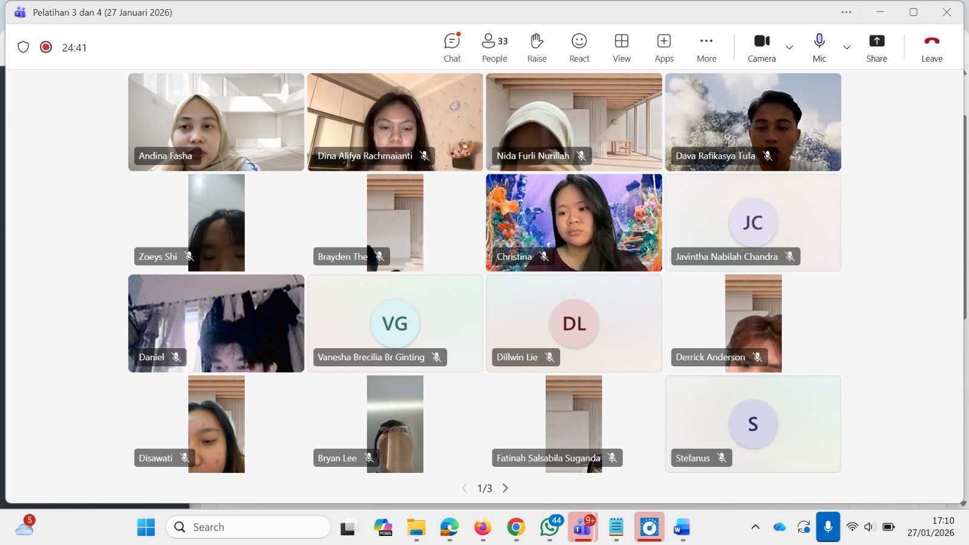Click the shield security icon
This screenshot has height=545, width=969.
click(x=23, y=47)
